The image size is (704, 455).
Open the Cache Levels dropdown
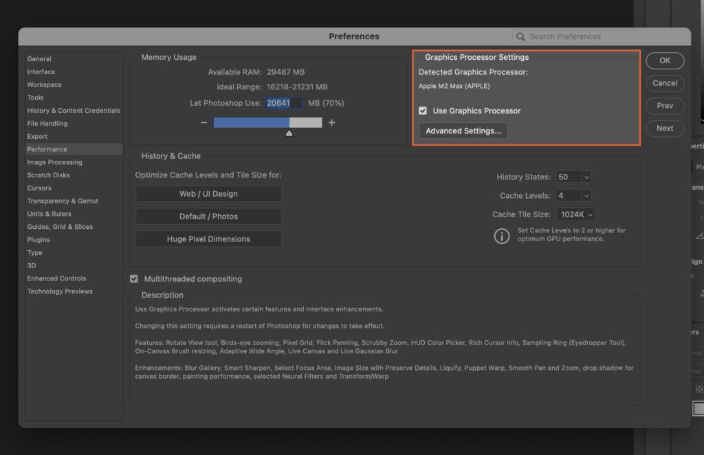tap(573, 195)
